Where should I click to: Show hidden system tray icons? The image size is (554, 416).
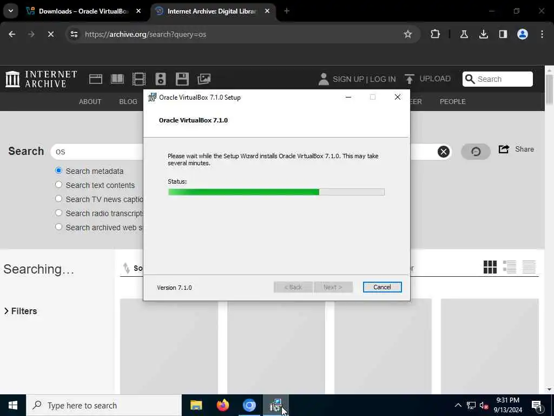click(458, 405)
